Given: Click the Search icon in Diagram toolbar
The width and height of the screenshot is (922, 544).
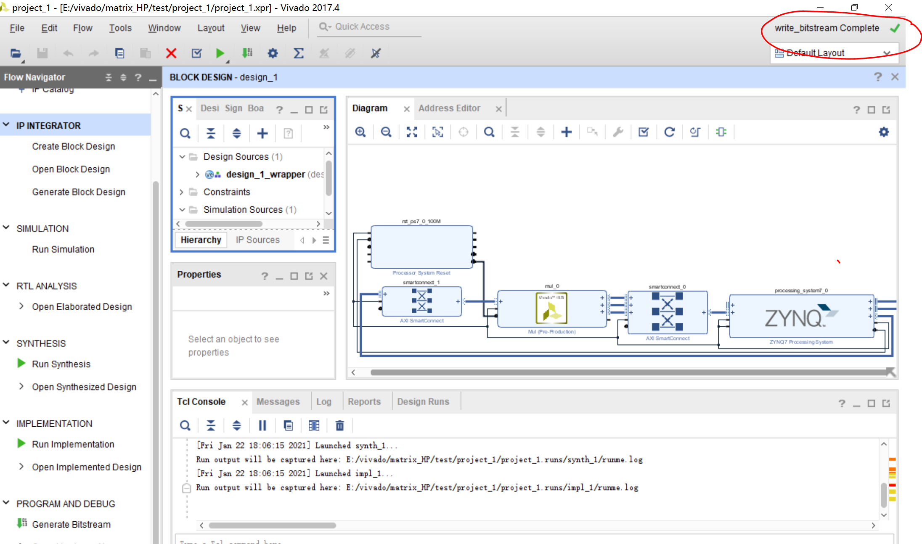Looking at the screenshot, I should click(x=489, y=132).
